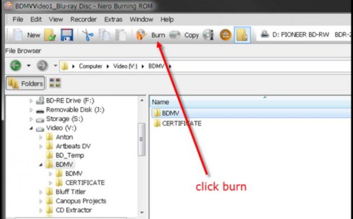Expand the Bluff Titler folder node

pyautogui.click(x=41, y=192)
